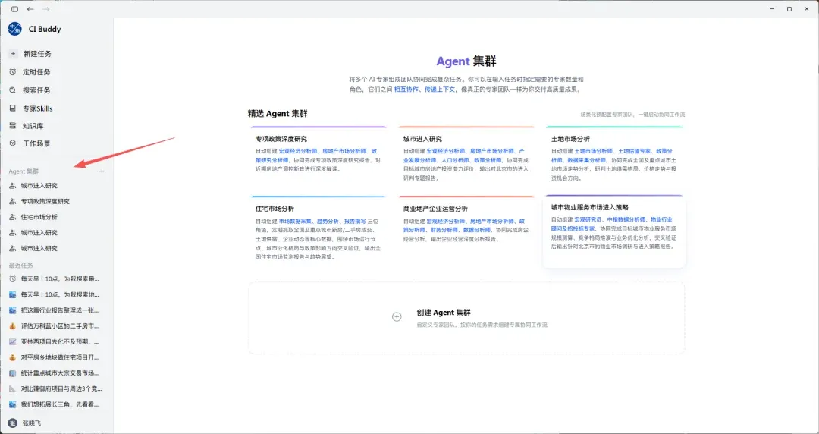Viewport: 819px width, 434px height.
Task: Open 对比臻御府项目与周边3个竞... ruler icon
Action: 13,388
